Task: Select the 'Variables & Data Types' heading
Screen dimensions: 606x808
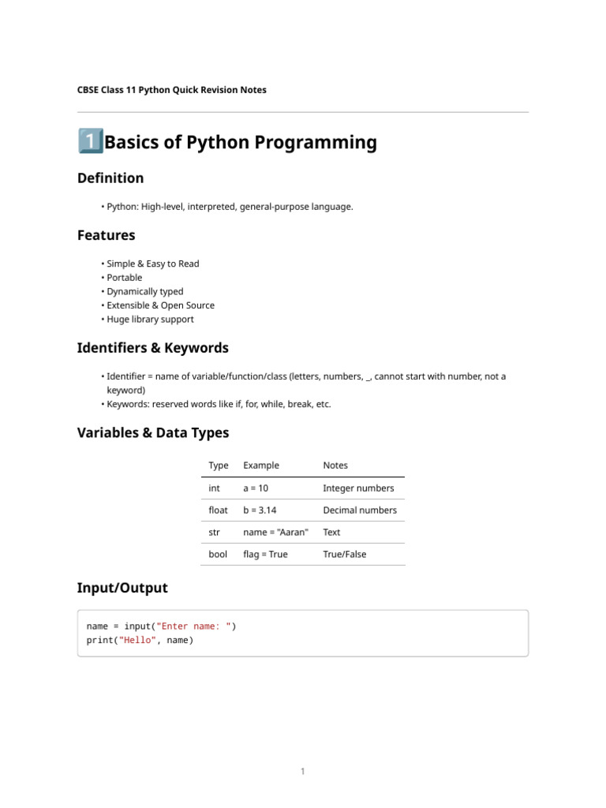Action: (153, 432)
